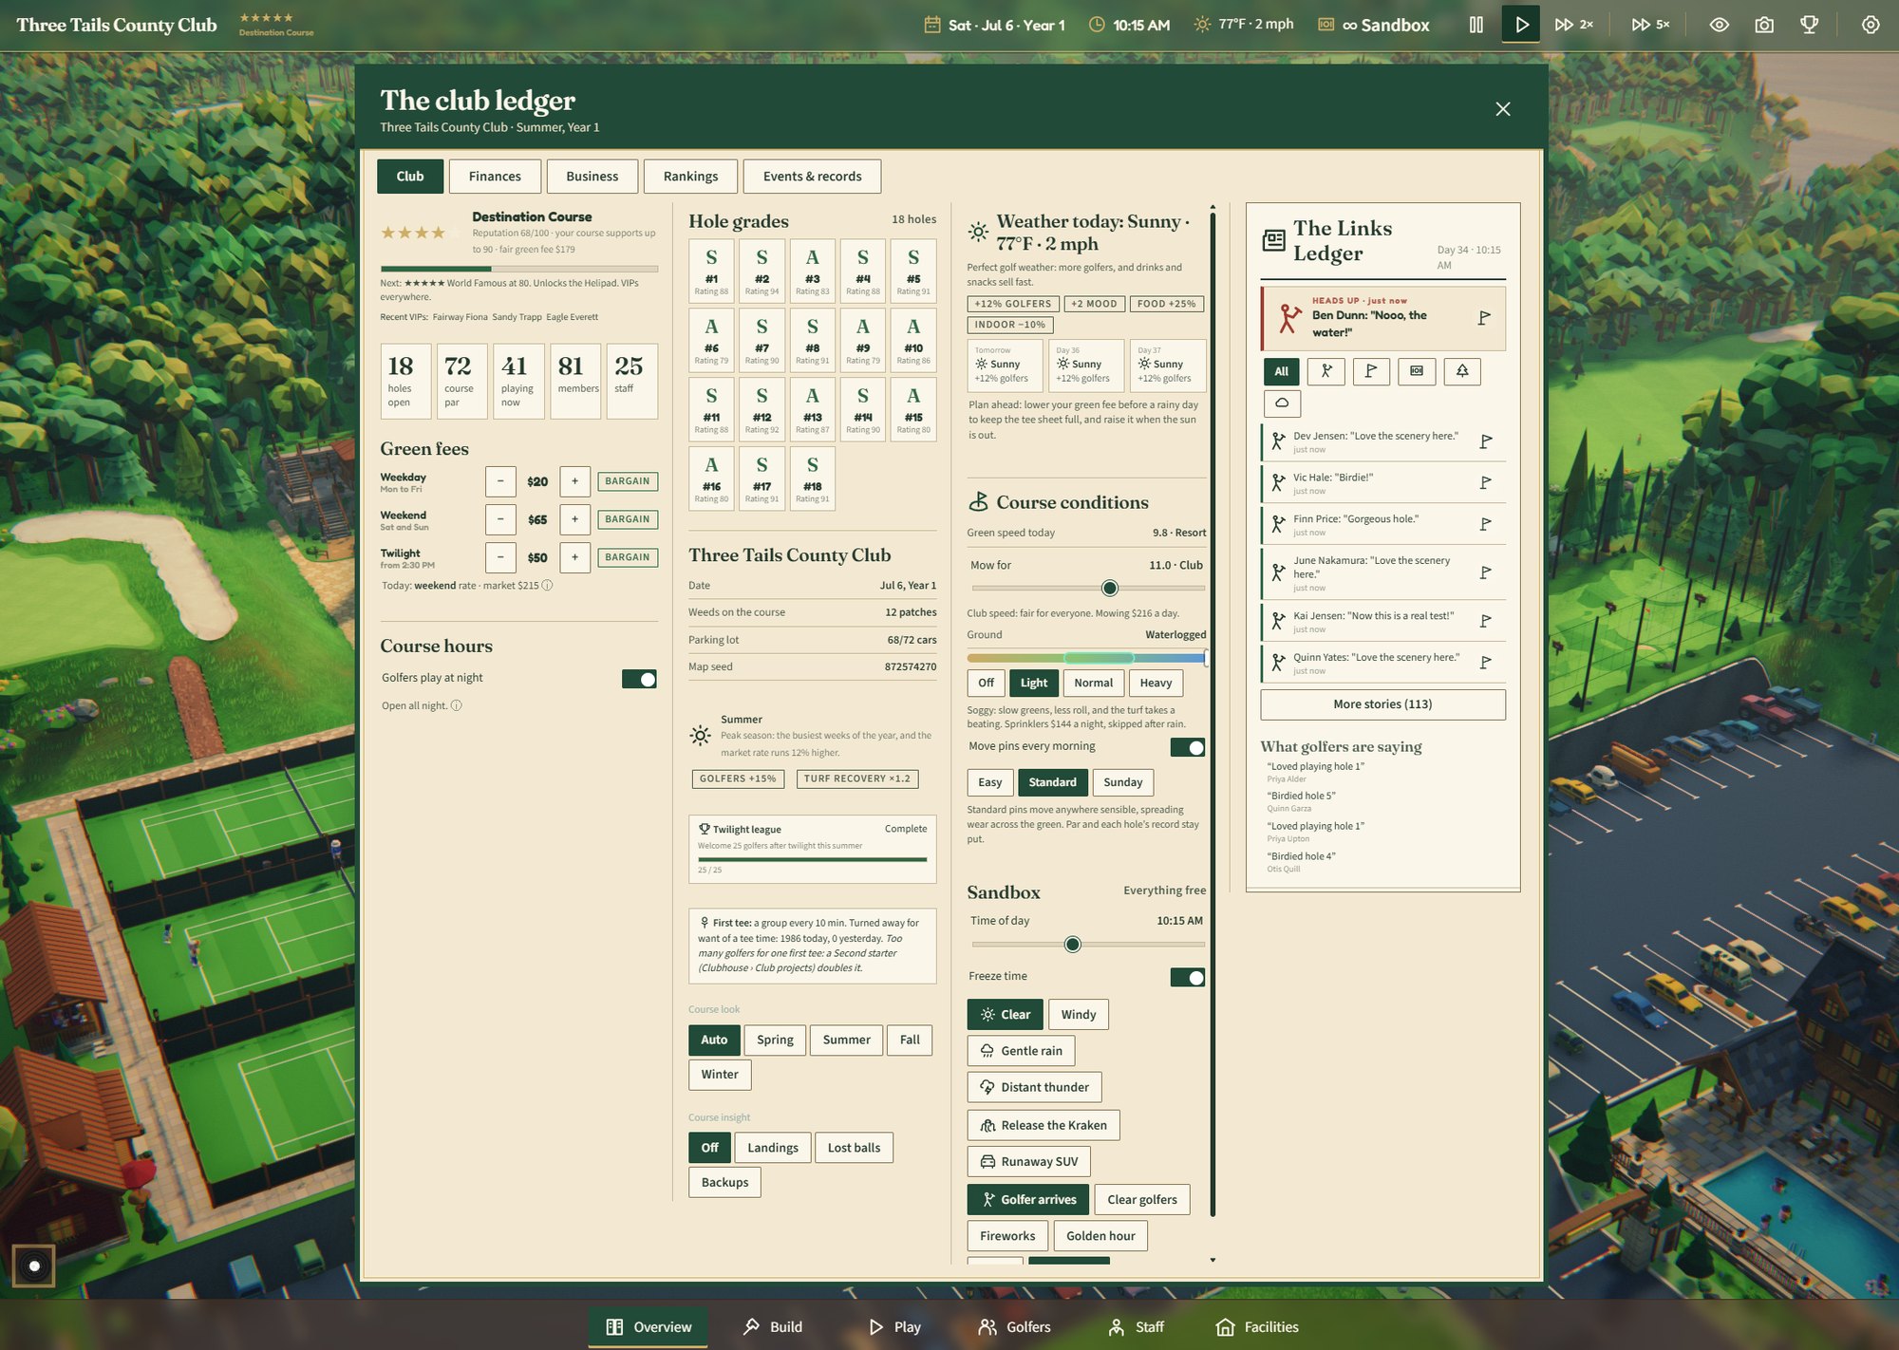Toggle Move pins every morning switch
This screenshot has width=1899, height=1350.
(x=1188, y=747)
